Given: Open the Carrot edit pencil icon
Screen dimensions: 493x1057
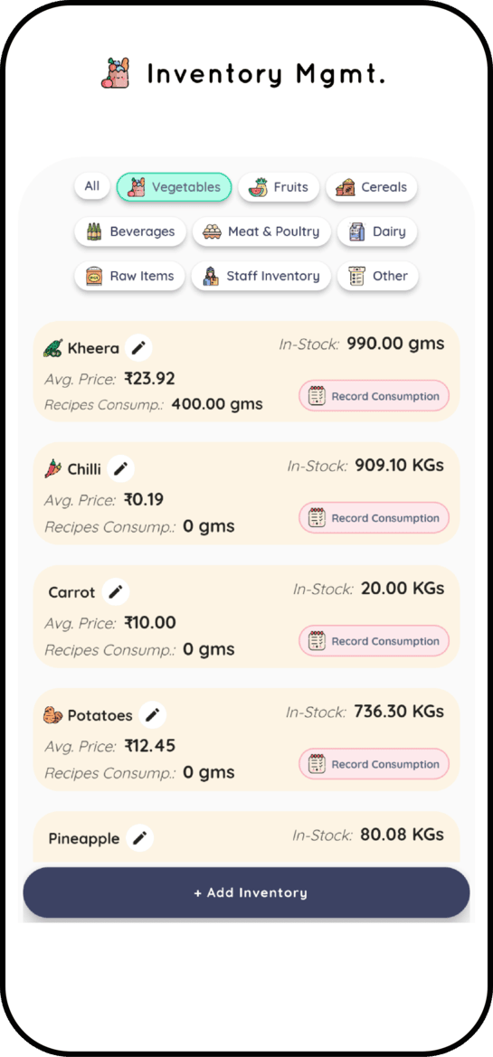Looking at the screenshot, I should click(x=116, y=592).
